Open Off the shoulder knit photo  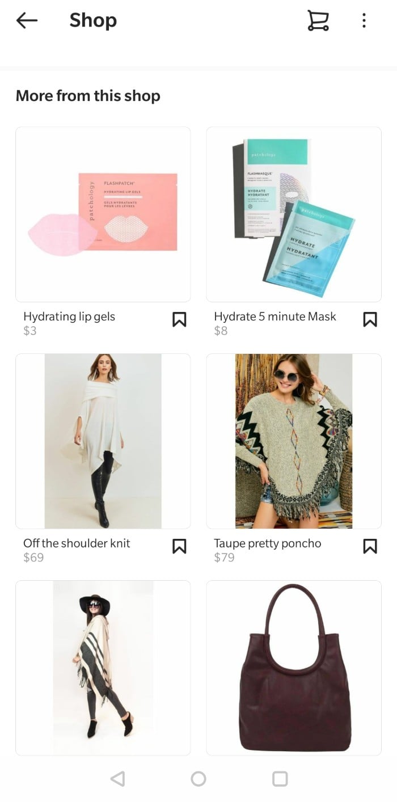click(103, 441)
